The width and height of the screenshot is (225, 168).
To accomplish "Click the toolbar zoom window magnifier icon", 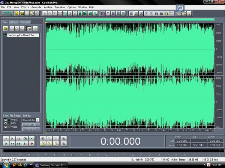I will 151,13.
